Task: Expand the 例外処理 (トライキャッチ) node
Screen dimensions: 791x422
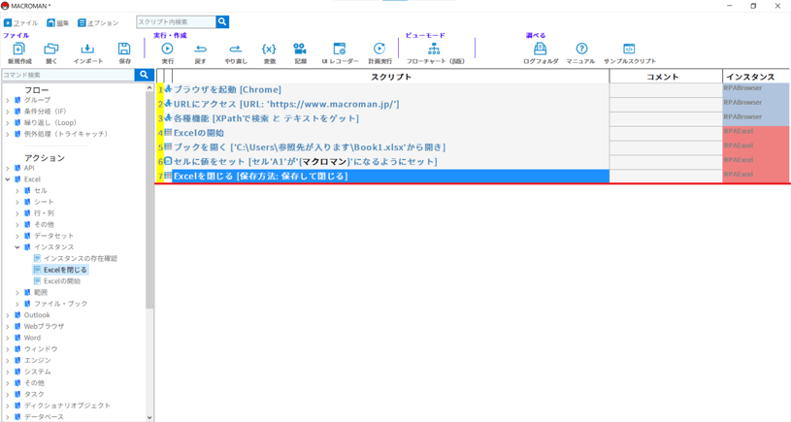Action: click(8, 134)
